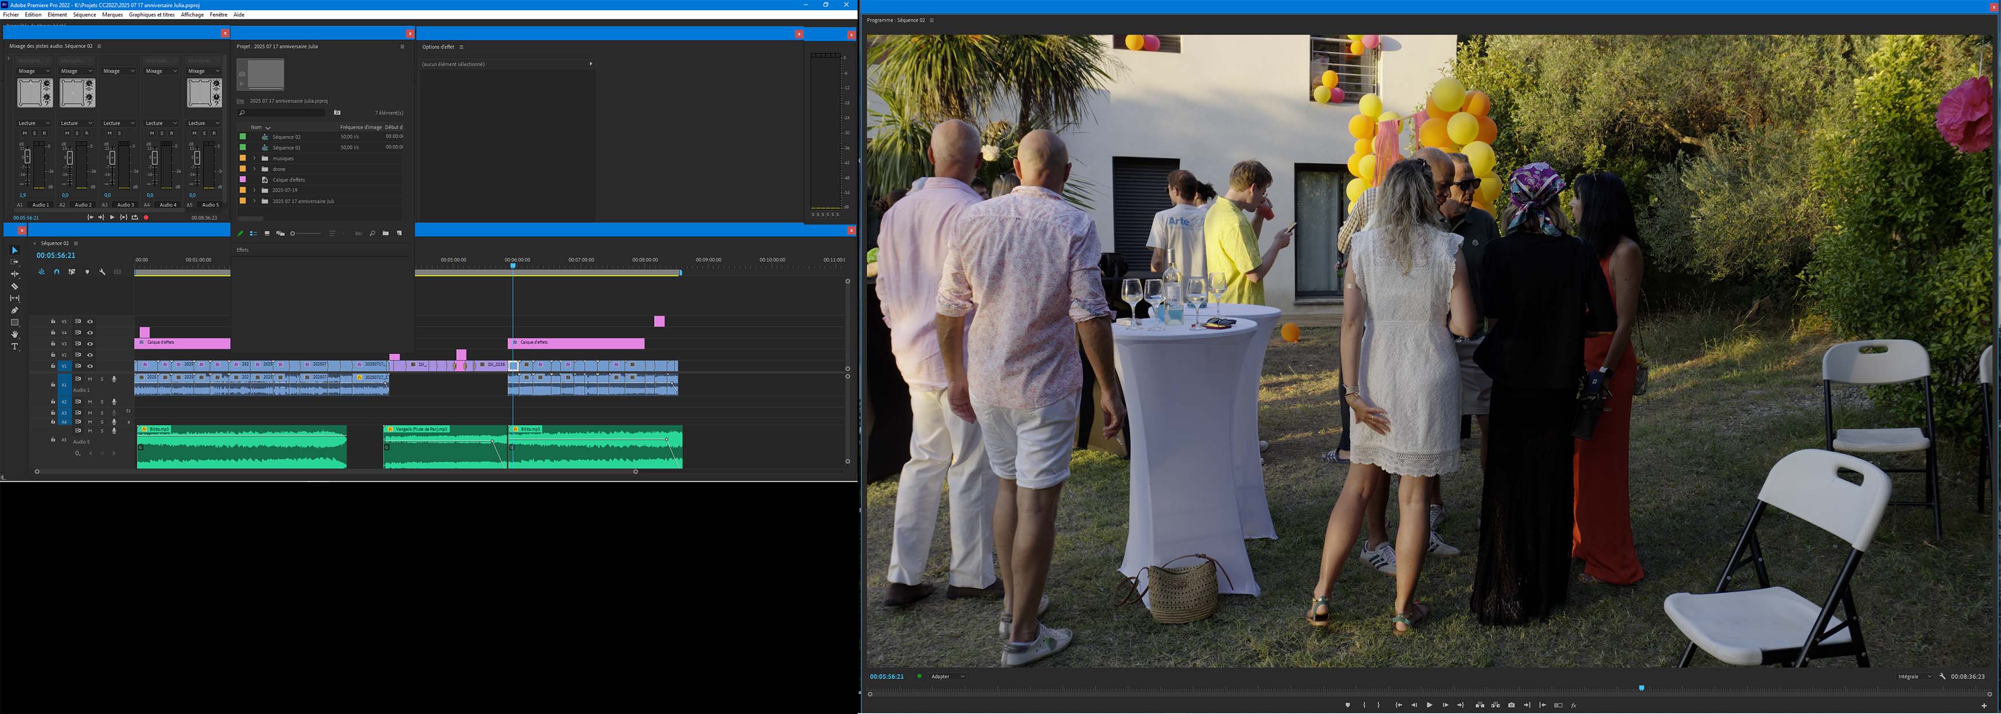Open the Adapter zoom level dropdown
This screenshot has height=714, width=2001.
[x=948, y=677]
